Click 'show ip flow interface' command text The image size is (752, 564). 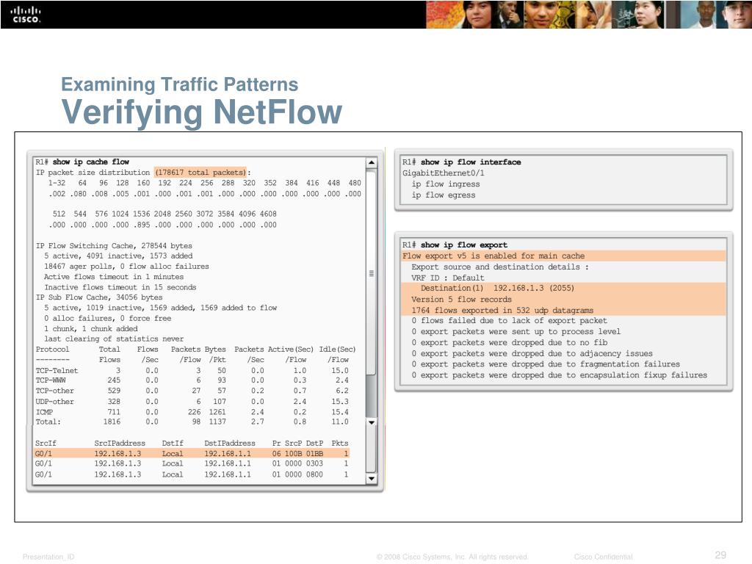click(x=471, y=162)
